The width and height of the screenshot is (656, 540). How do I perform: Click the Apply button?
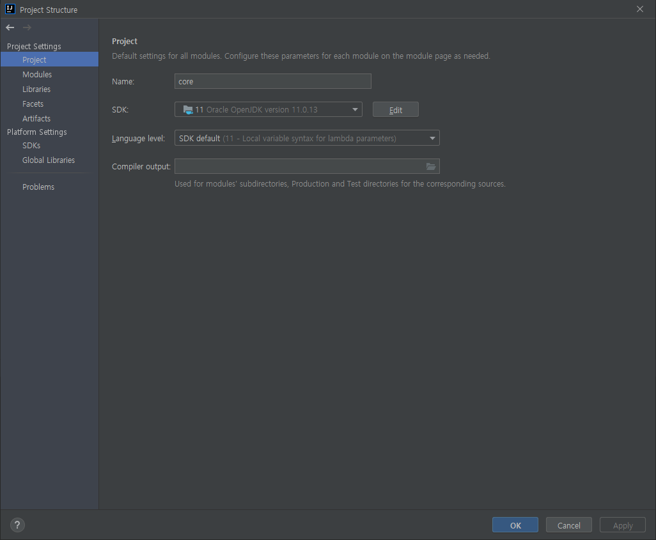coord(623,525)
